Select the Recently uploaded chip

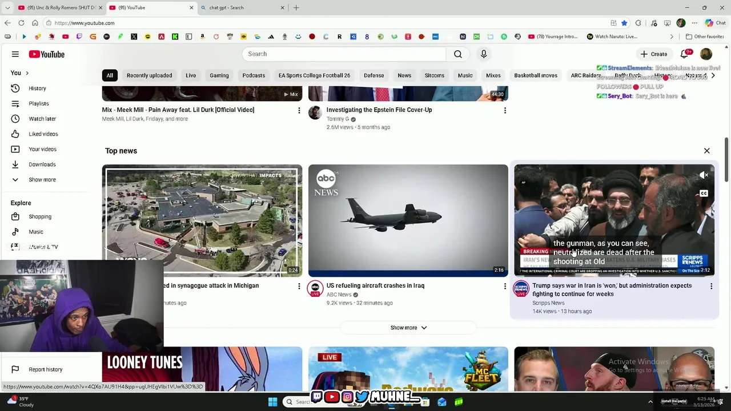(x=149, y=75)
